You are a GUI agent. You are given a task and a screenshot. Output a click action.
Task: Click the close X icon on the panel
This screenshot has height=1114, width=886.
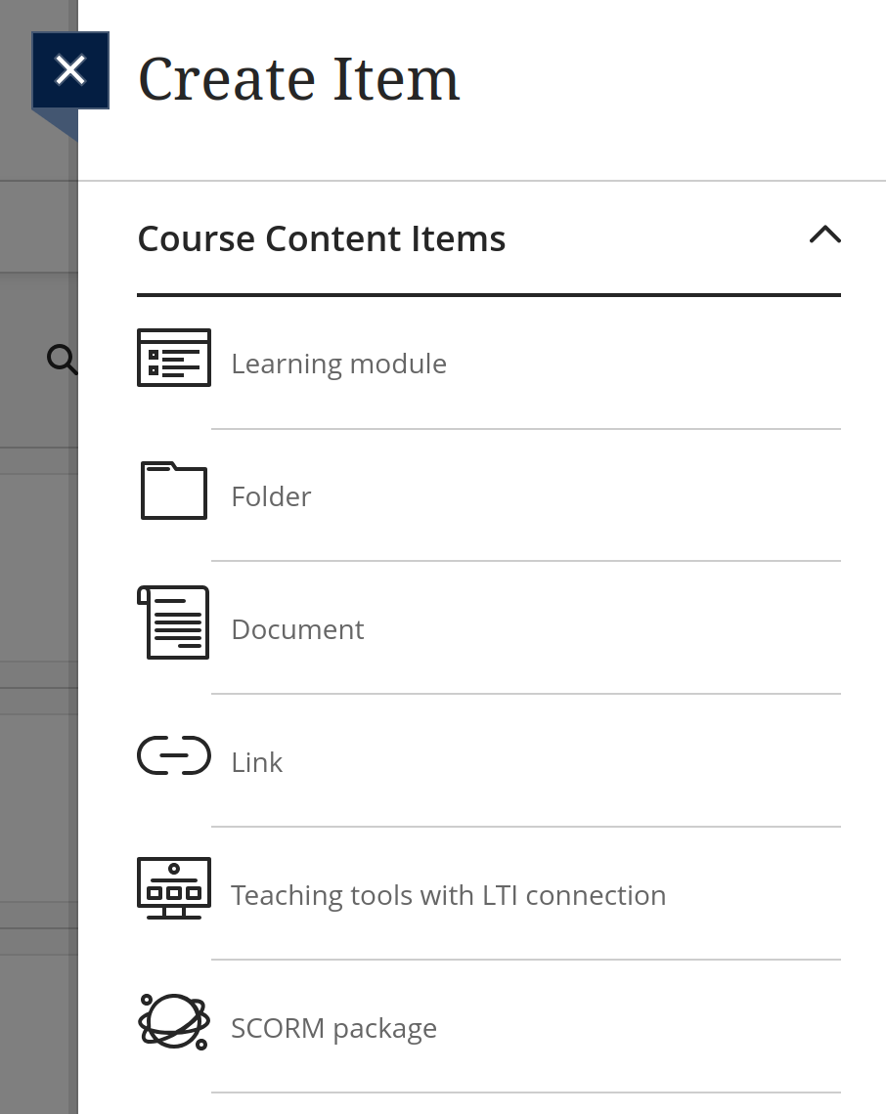pos(69,69)
